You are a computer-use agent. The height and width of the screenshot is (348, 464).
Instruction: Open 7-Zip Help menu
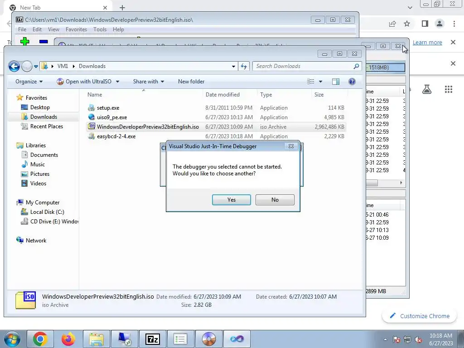click(118, 29)
